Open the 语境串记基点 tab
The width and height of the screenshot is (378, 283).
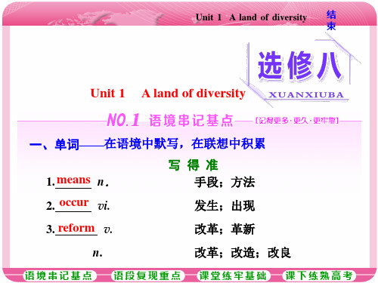pyautogui.click(x=60, y=275)
